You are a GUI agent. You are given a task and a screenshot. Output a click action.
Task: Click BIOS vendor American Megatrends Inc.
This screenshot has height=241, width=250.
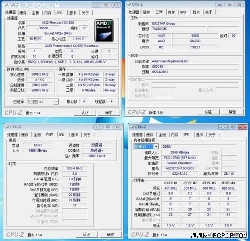click(195, 61)
